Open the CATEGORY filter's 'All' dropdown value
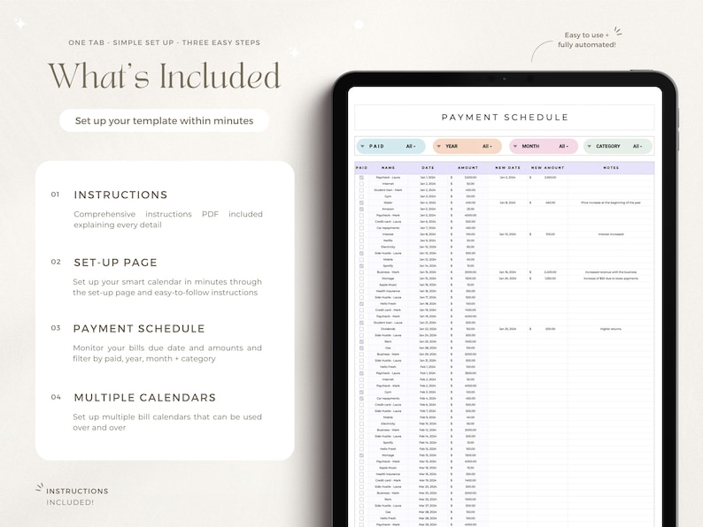 click(x=637, y=147)
